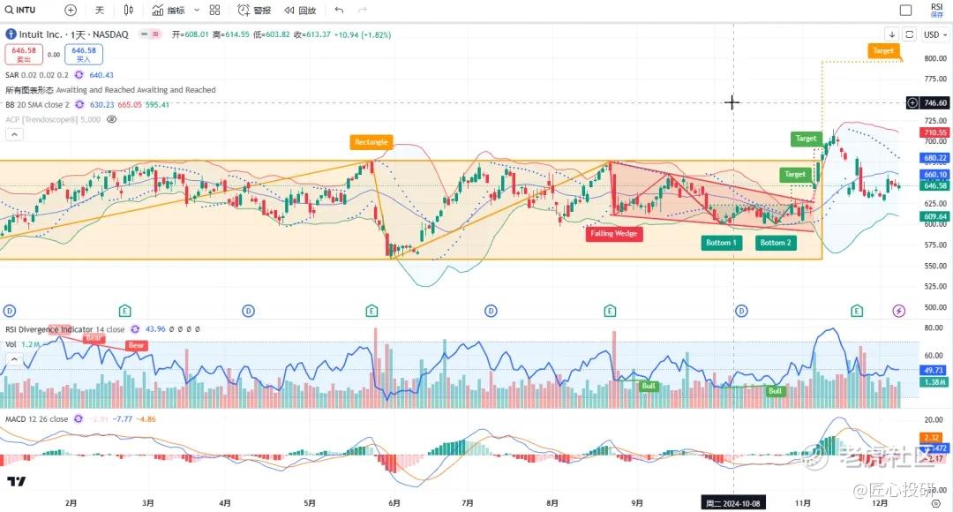Select the SAR 0.02 0.02 0.2 legend
The height and width of the screenshot is (512, 953).
click(37, 75)
